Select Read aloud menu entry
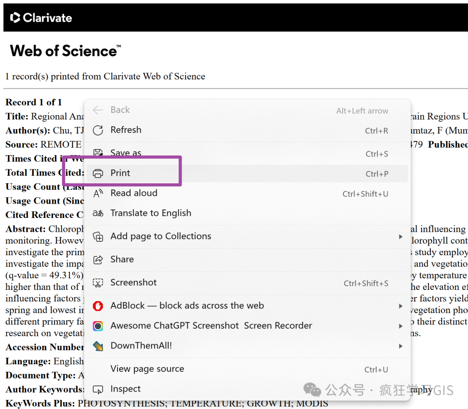468x409 pixels. (247, 193)
